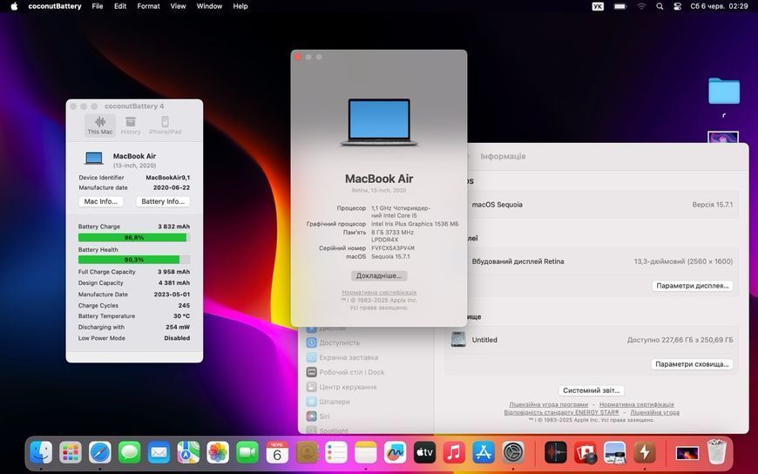This screenshot has width=758, height=474.
Task: Open Finder from the Dock
Action: [x=41, y=453]
